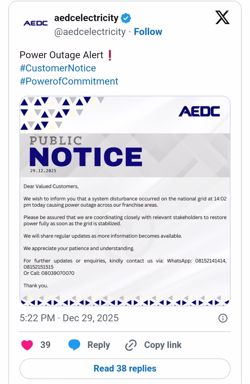This screenshot has height=384, width=250.
Task: Click the AEDC logo inside the notice image
Action: 199,112
